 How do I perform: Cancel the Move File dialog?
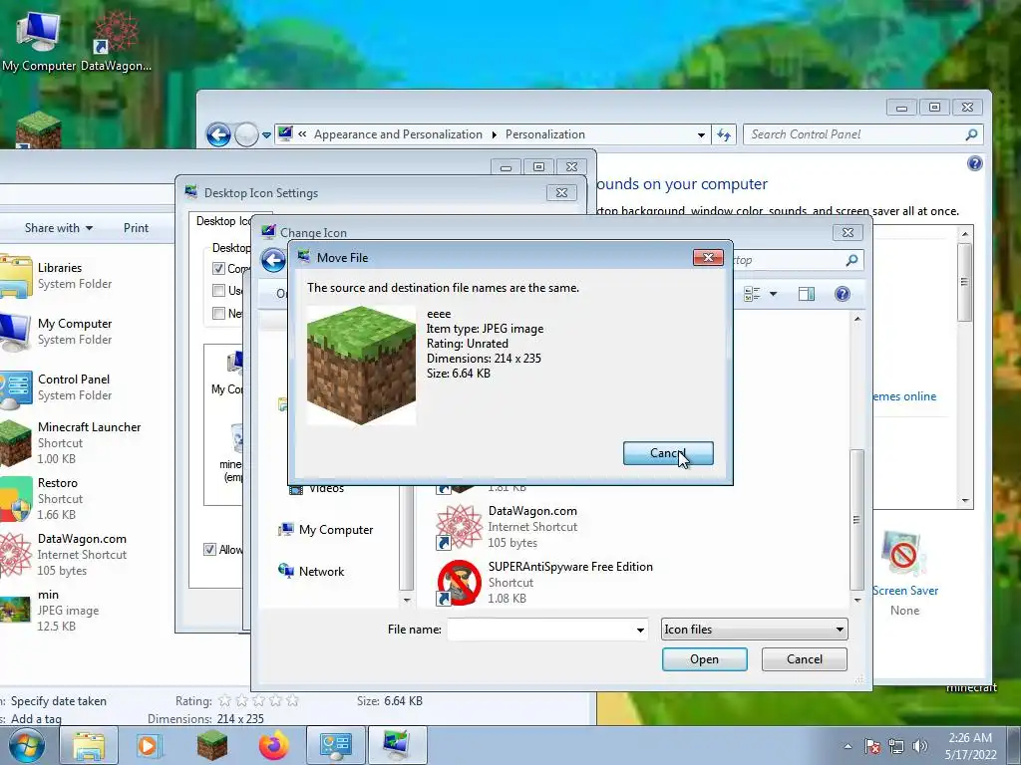click(668, 453)
